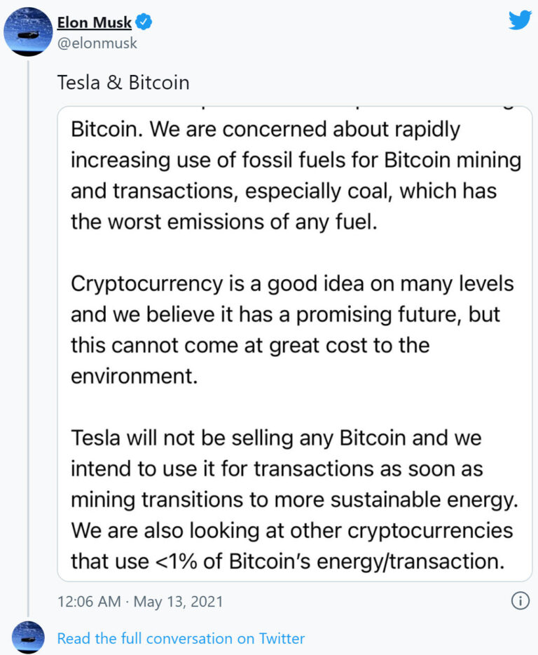Click the info icon beside the timestamp

tap(520, 601)
